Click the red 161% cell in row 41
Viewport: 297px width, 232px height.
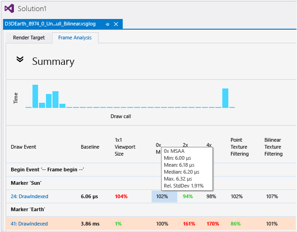[189, 224]
